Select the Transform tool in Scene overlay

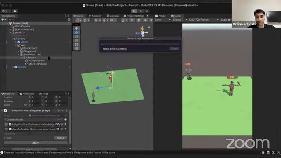click(x=76, y=49)
